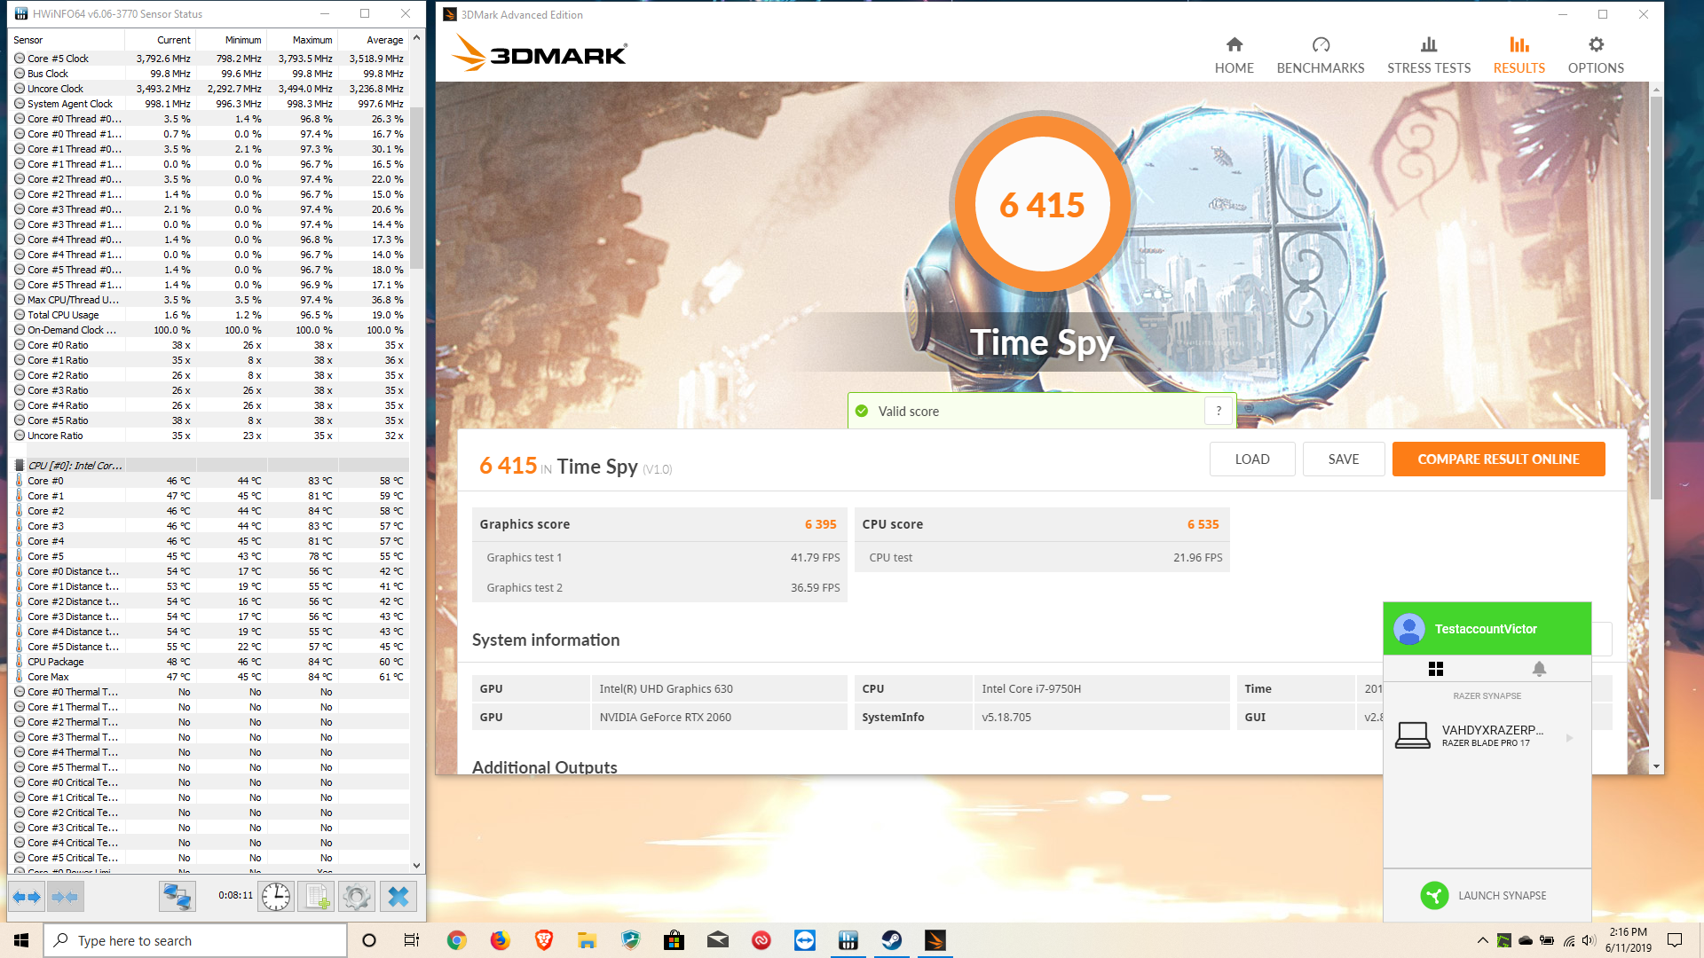This screenshot has height=958, width=1704.
Task: Open HWiNFO sensor settings gear
Action: coord(357,897)
